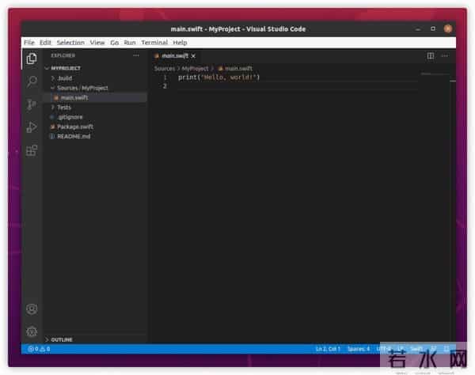The image size is (475, 375).
Task: Open the Source Control view
Action: pyautogui.click(x=32, y=104)
